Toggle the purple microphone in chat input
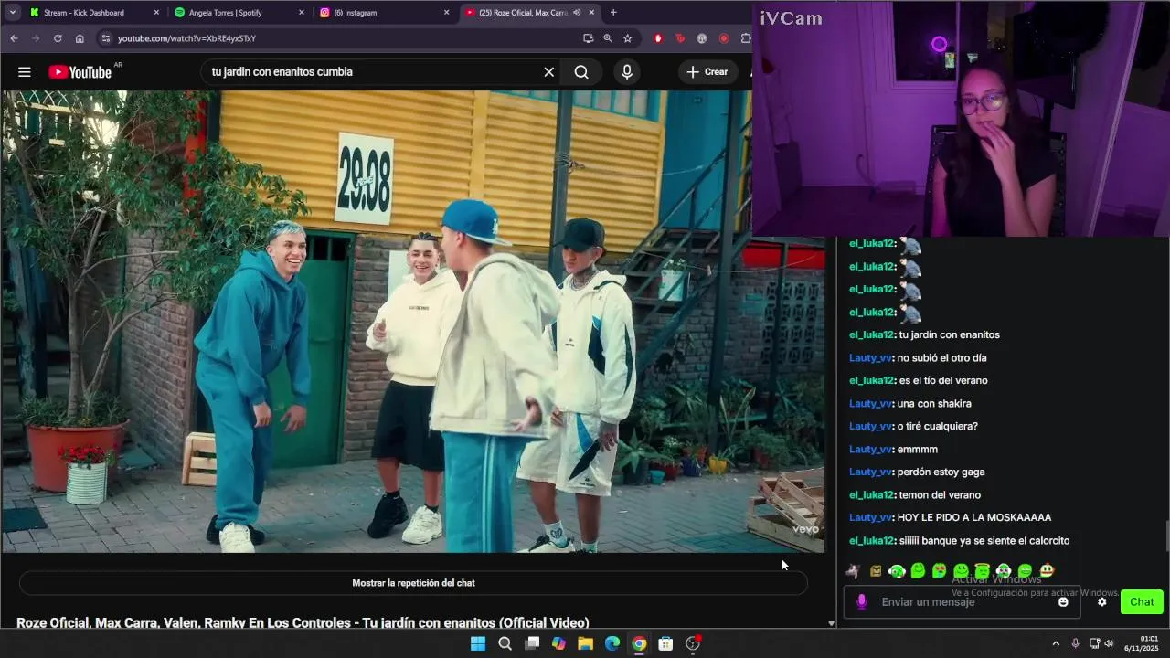Screen dimensions: 1170x658 tap(861, 601)
